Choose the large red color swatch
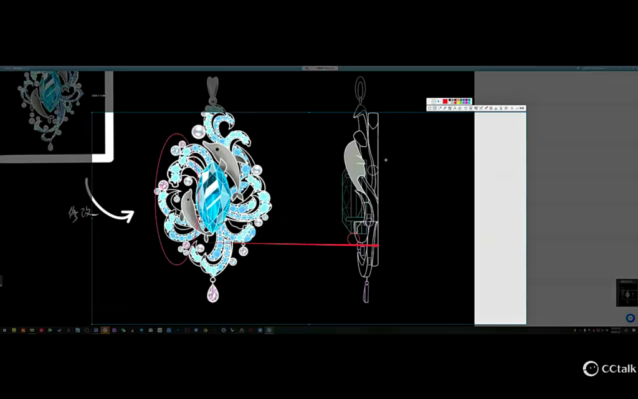Image resolution: width=638 pixels, height=399 pixels. pos(445,101)
